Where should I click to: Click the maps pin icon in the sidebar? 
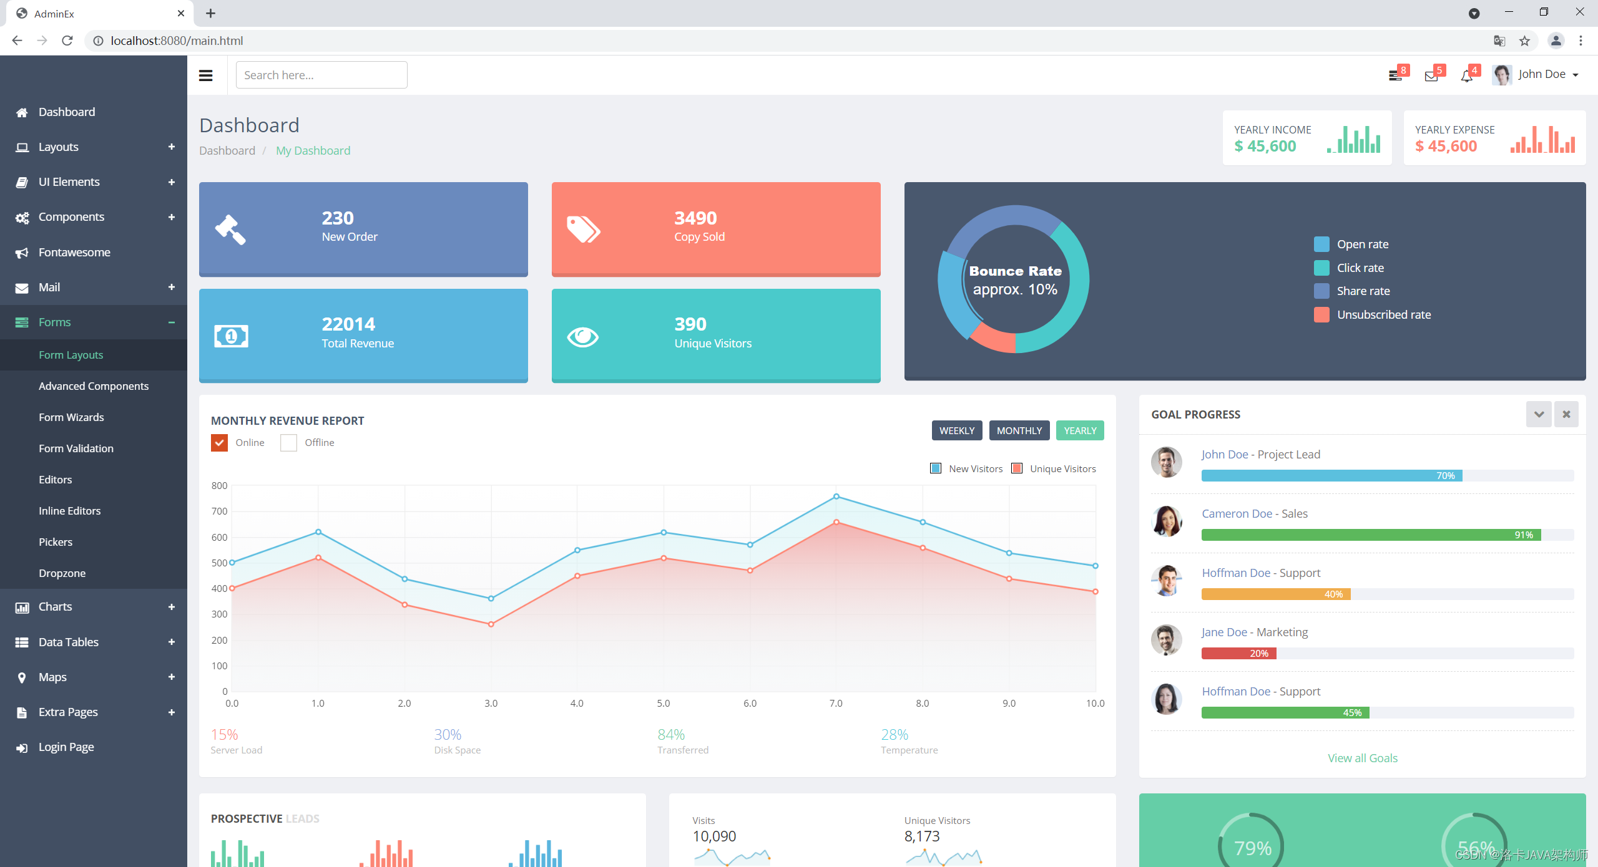coord(21,677)
